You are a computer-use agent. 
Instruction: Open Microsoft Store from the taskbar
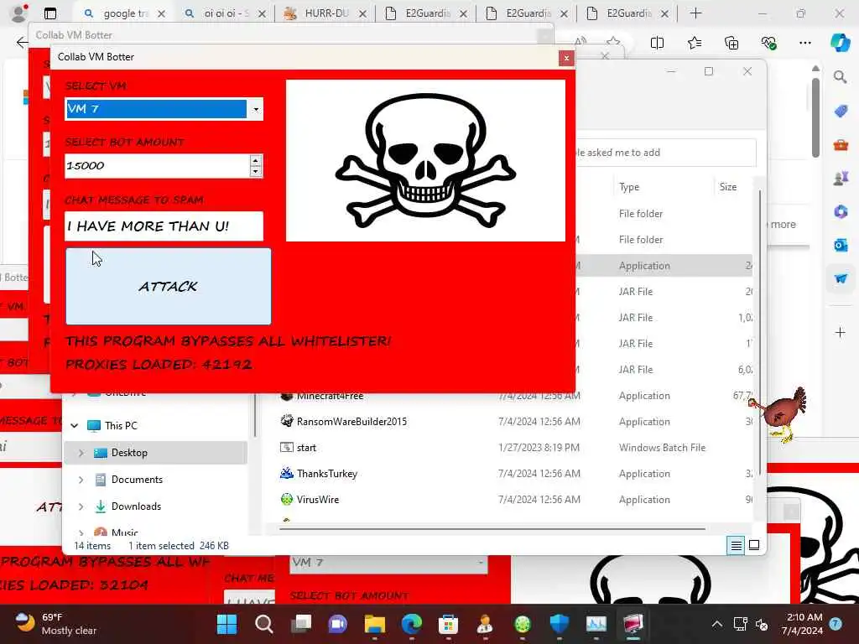pos(448,624)
